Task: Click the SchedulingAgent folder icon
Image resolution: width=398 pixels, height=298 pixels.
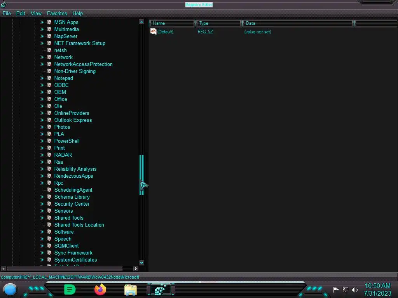Action: click(49, 190)
